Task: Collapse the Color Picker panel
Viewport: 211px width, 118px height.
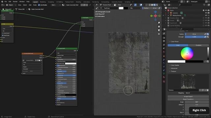Action: click(174, 42)
